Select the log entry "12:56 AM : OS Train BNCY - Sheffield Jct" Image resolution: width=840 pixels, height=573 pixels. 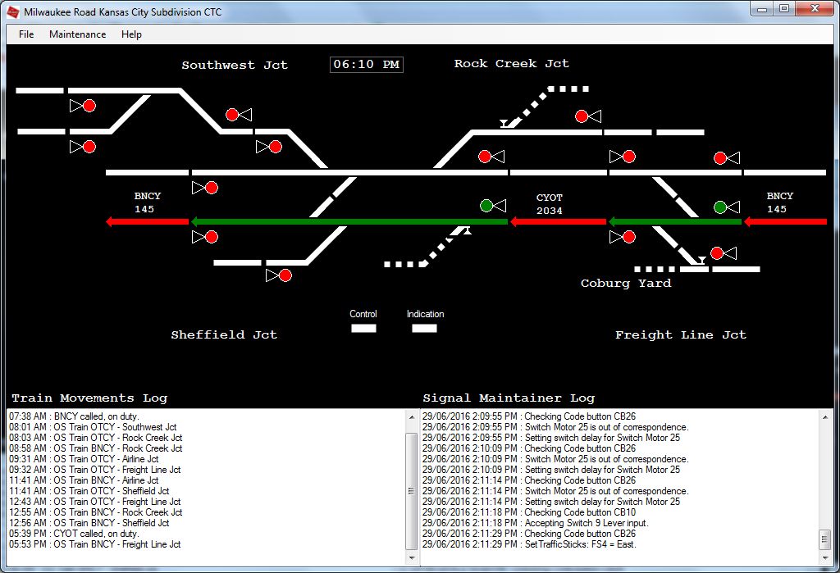(x=89, y=523)
